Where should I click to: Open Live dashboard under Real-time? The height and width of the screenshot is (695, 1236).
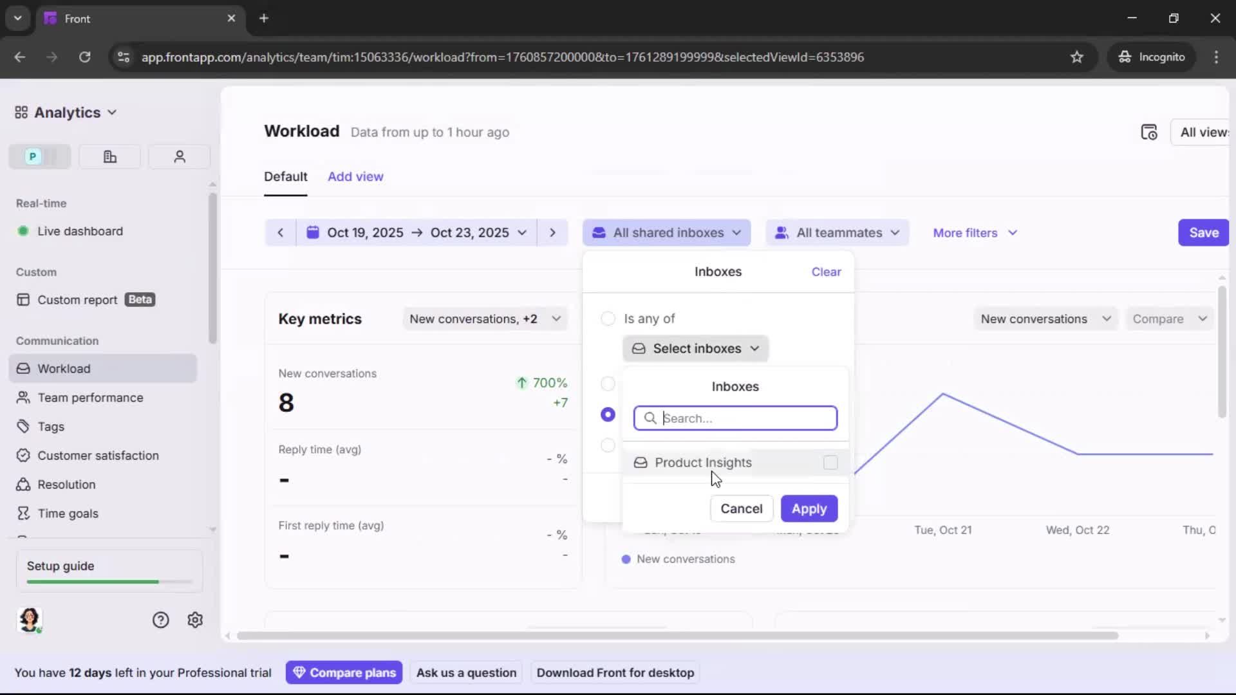[x=80, y=231]
